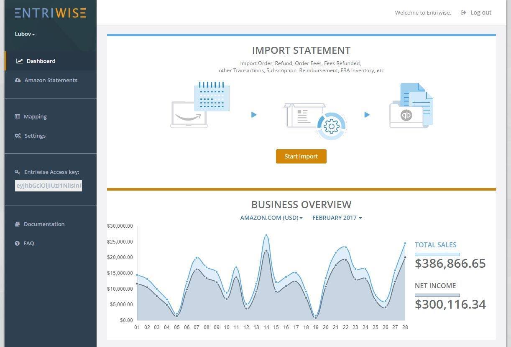Click the Settings gears icon

[x=18, y=136]
